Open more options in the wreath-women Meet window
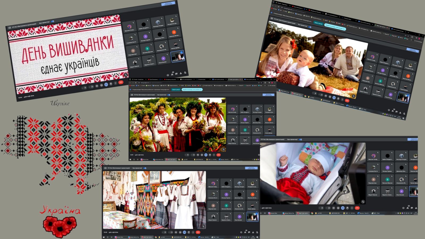 (214, 155)
